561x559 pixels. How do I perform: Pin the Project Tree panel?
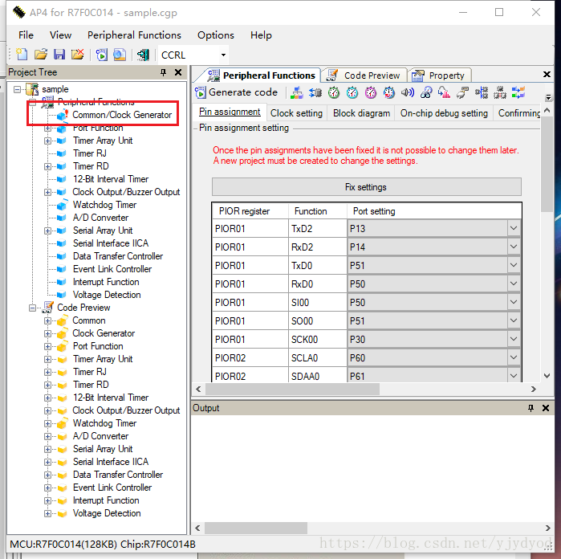pos(164,73)
